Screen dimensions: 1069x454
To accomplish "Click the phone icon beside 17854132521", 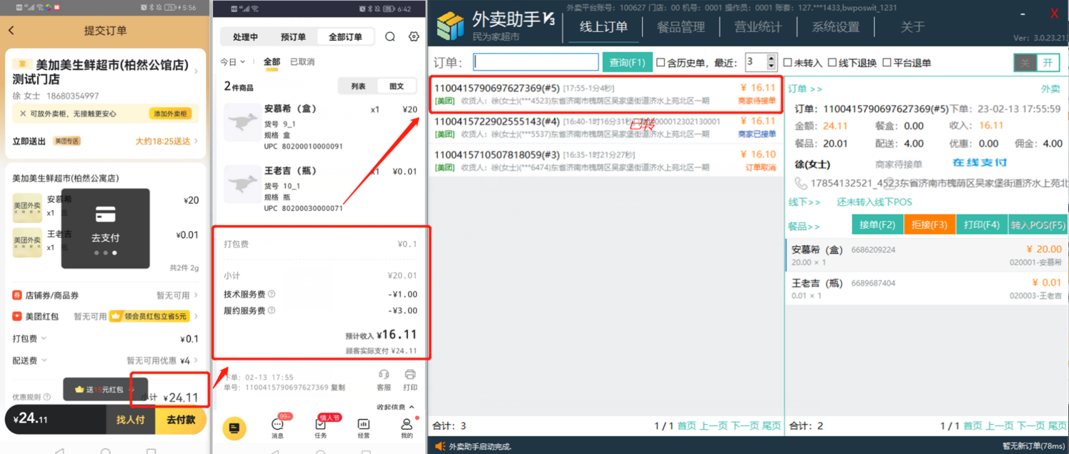I will 800,183.
